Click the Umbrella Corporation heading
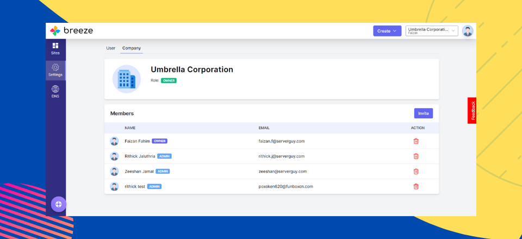This screenshot has width=522, height=239. coord(192,70)
